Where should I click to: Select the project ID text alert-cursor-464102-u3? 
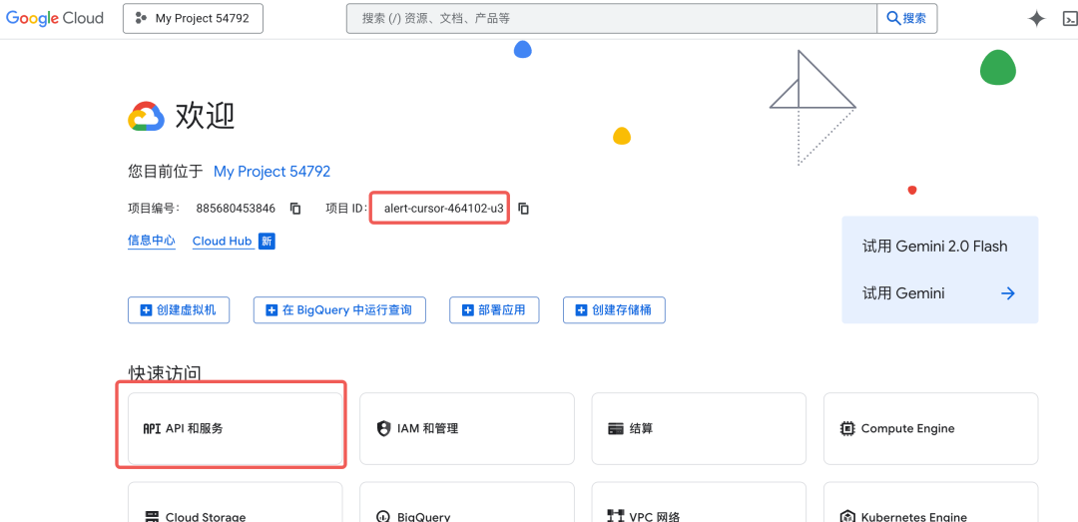pyautogui.click(x=443, y=208)
